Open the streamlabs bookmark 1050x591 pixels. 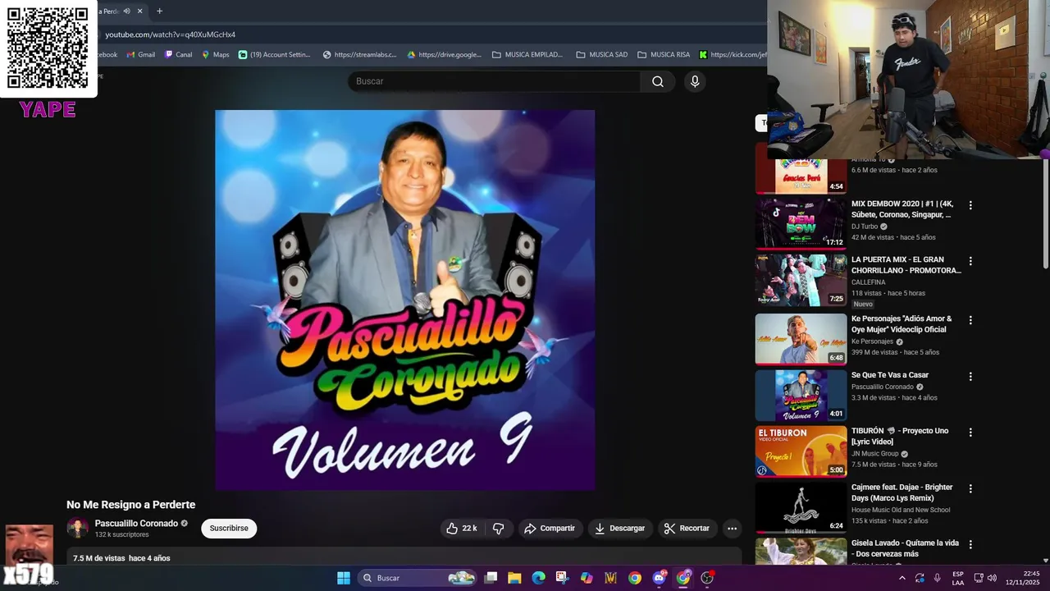click(x=359, y=55)
